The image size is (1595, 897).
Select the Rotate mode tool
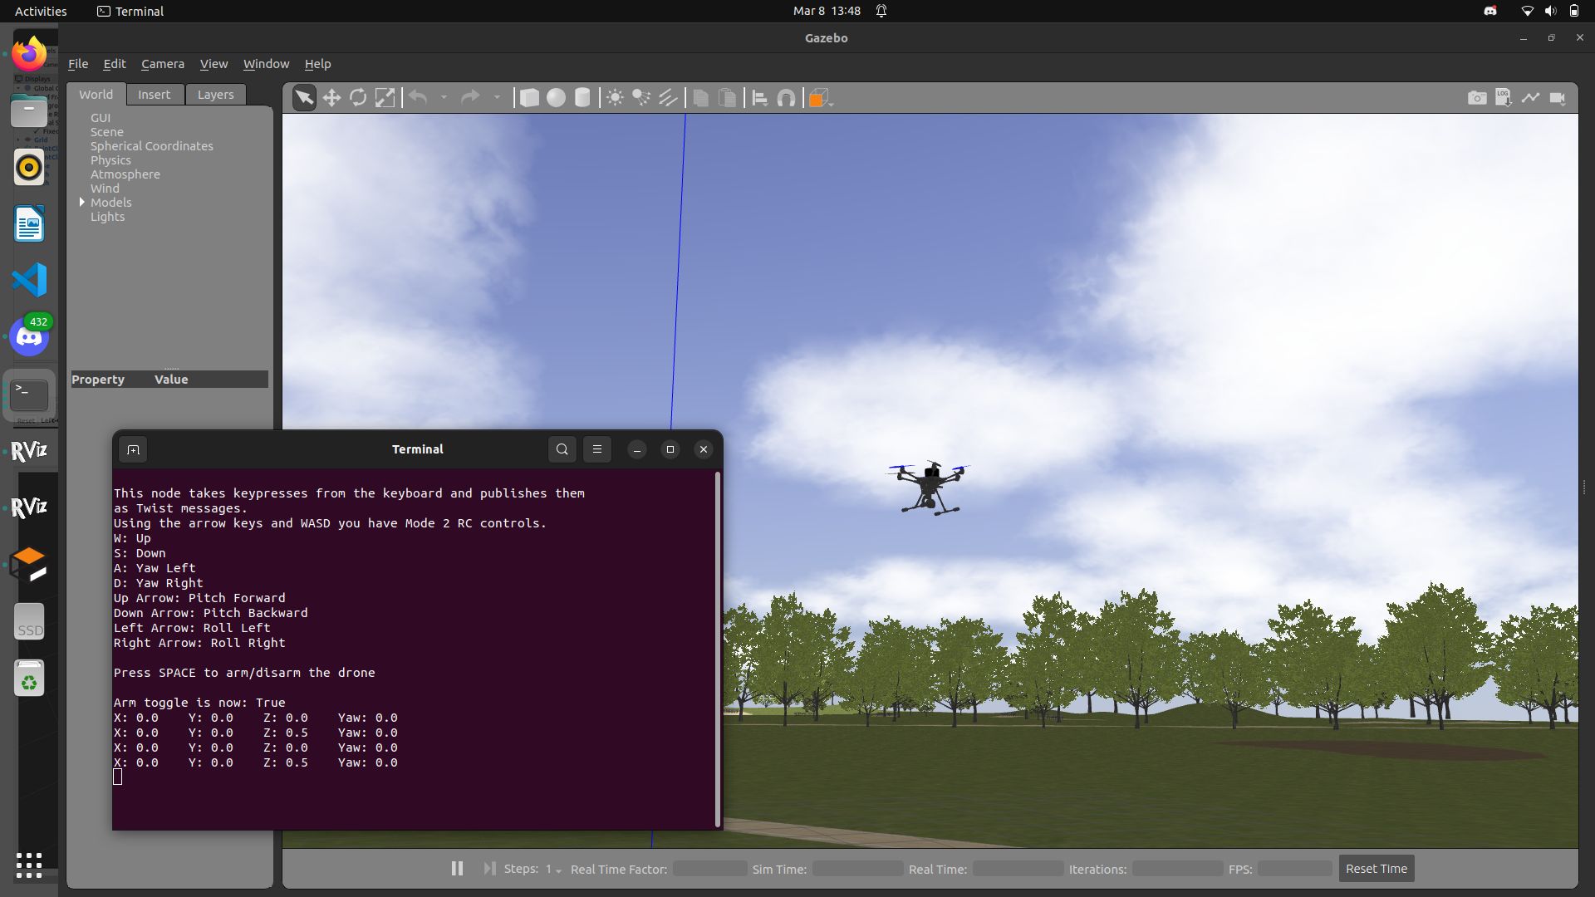coord(358,98)
